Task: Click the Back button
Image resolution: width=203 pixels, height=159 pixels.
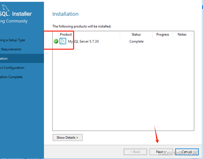Action: coord(135,152)
